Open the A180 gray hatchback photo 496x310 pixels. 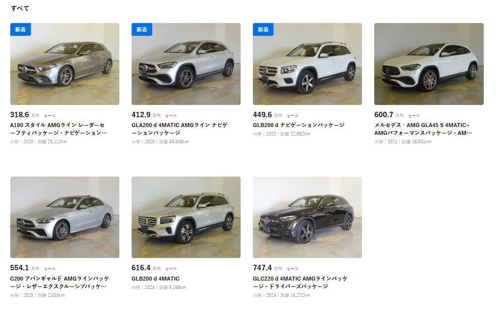click(64, 64)
